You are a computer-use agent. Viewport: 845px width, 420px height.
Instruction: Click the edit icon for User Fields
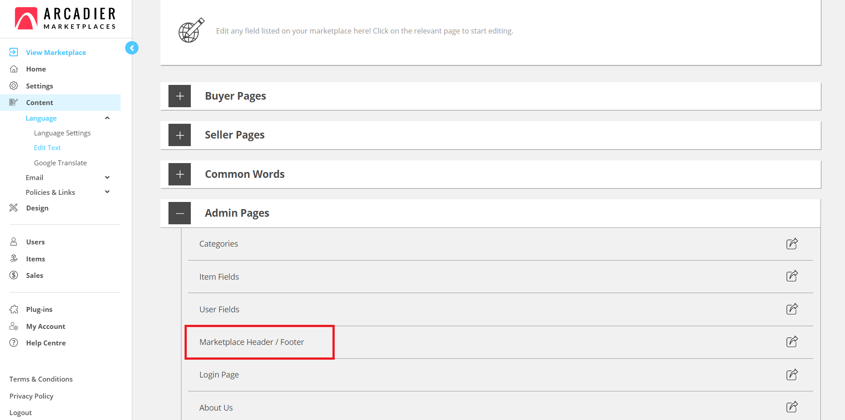point(792,309)
